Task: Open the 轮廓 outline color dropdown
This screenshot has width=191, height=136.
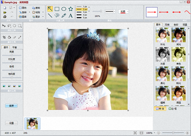Action: point(128,11)
